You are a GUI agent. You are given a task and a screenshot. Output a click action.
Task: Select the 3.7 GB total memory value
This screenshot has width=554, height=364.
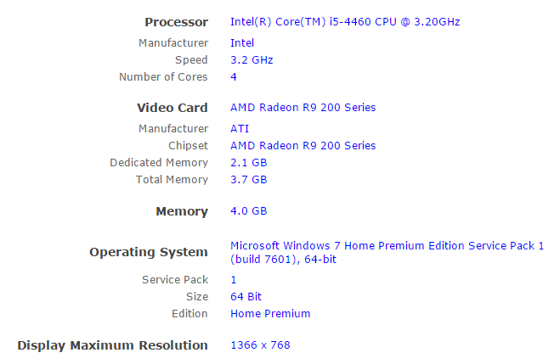[x=249, y=180]
